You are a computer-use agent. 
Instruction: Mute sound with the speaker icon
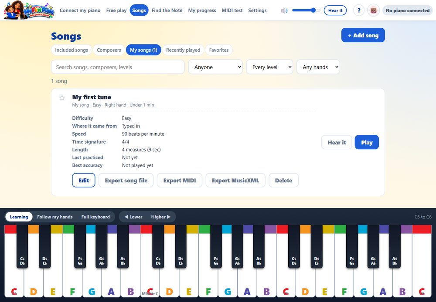pos(284,10)
